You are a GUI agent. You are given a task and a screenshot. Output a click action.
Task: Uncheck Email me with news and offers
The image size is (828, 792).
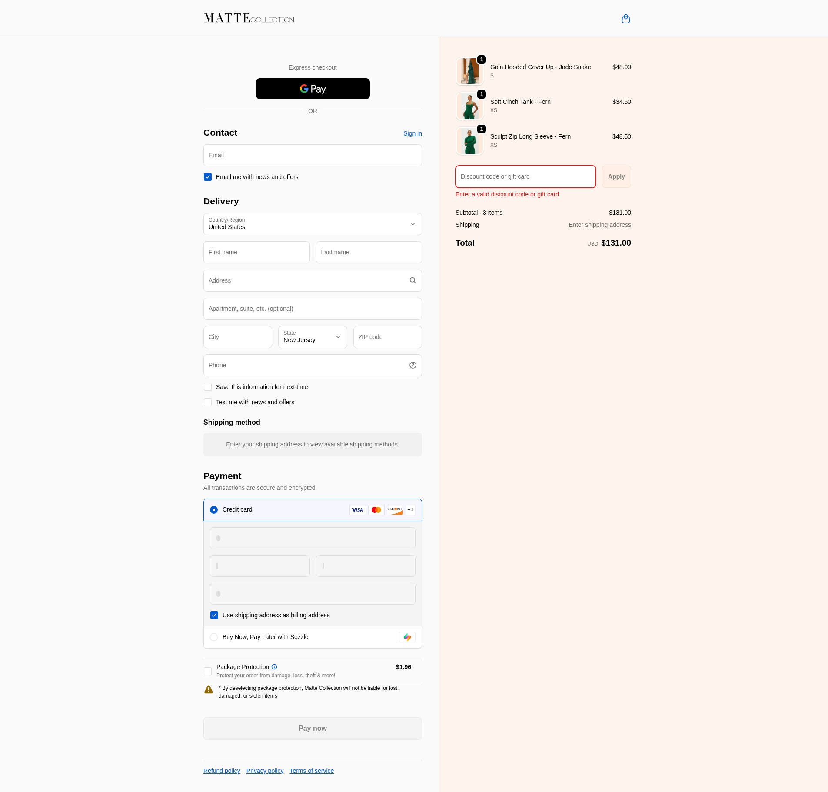[x=208, y=177]
